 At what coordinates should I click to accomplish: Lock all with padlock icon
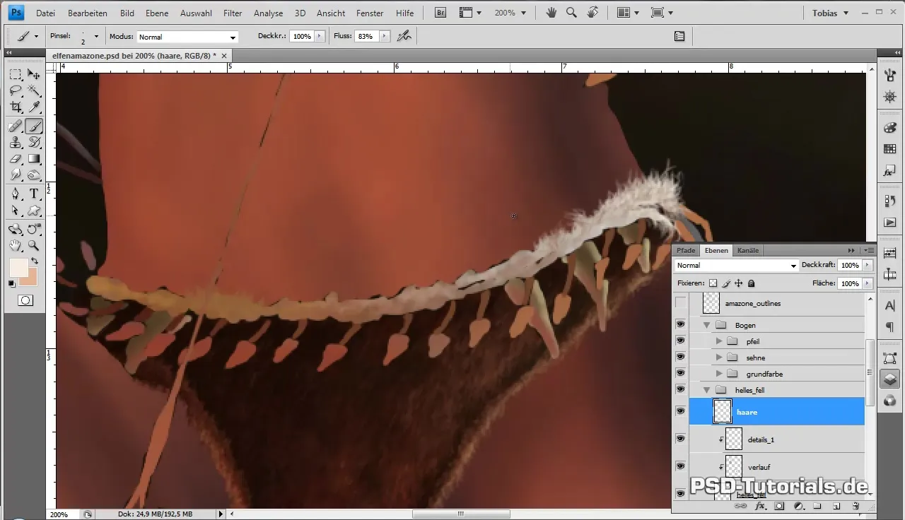(x=752, y=283)
